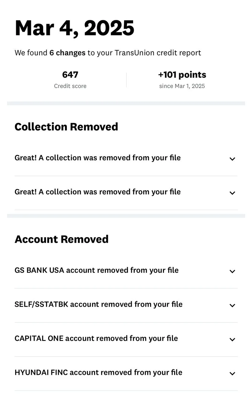Expand the GS BANK USA chevron arrow
Screen dimensions: 251x402
(x=232, y=271)
